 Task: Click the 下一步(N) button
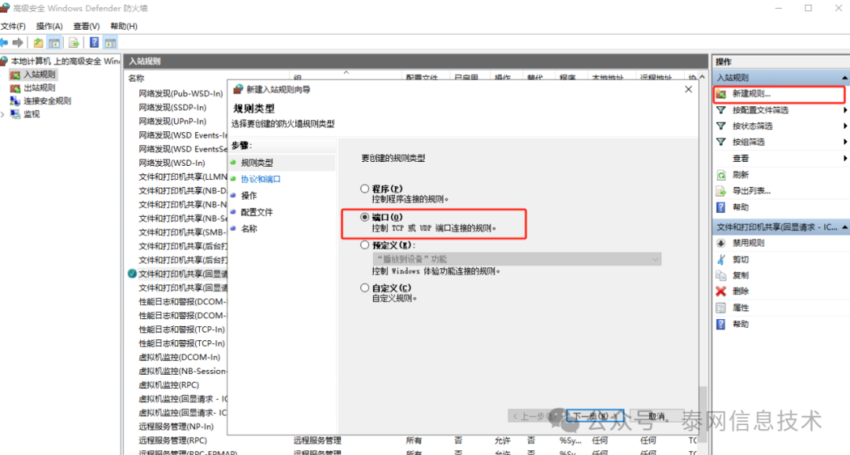pyautogui.click(x=595, y=416)
